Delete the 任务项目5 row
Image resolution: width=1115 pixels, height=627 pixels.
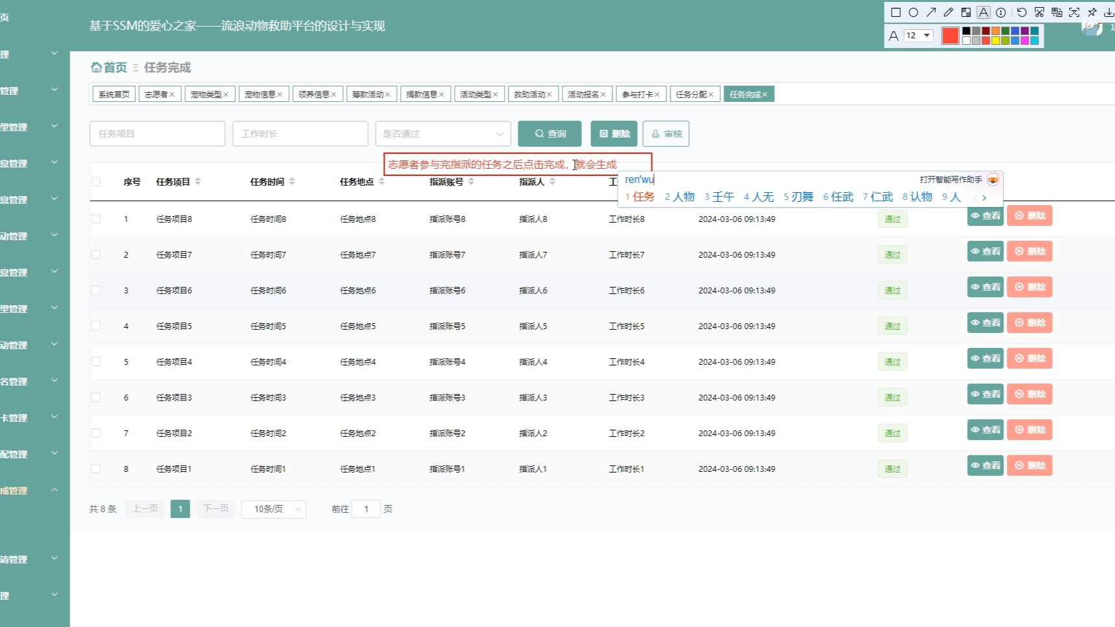[x=1030, y=323]
